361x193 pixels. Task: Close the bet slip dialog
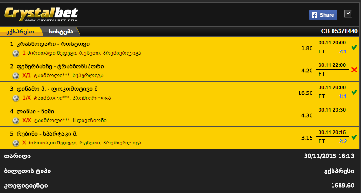click(x=348, y=14)
